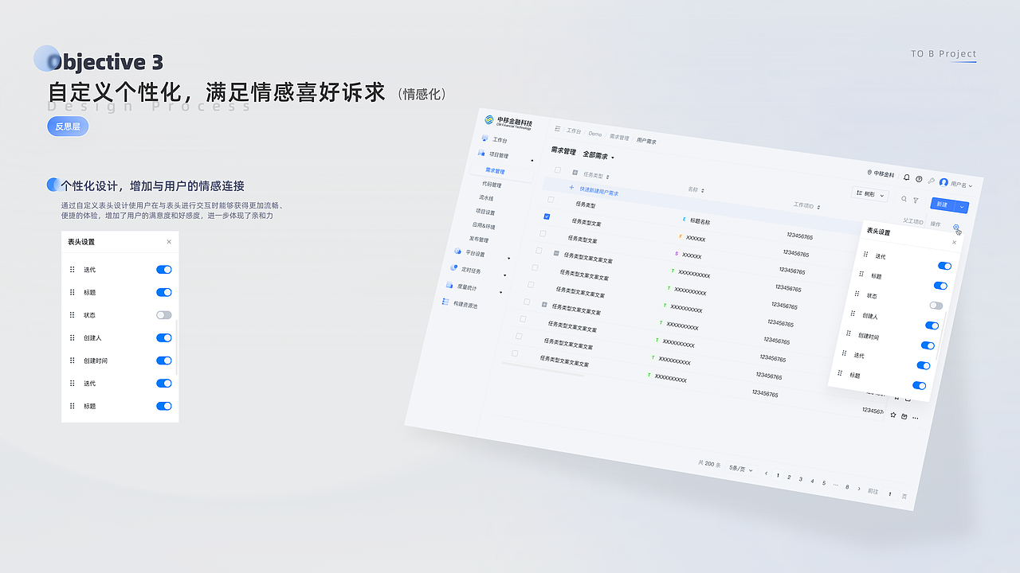Go to page 8 in pagination
Viewport: 1020px width, 573px height.
click(x=847, y=486)
